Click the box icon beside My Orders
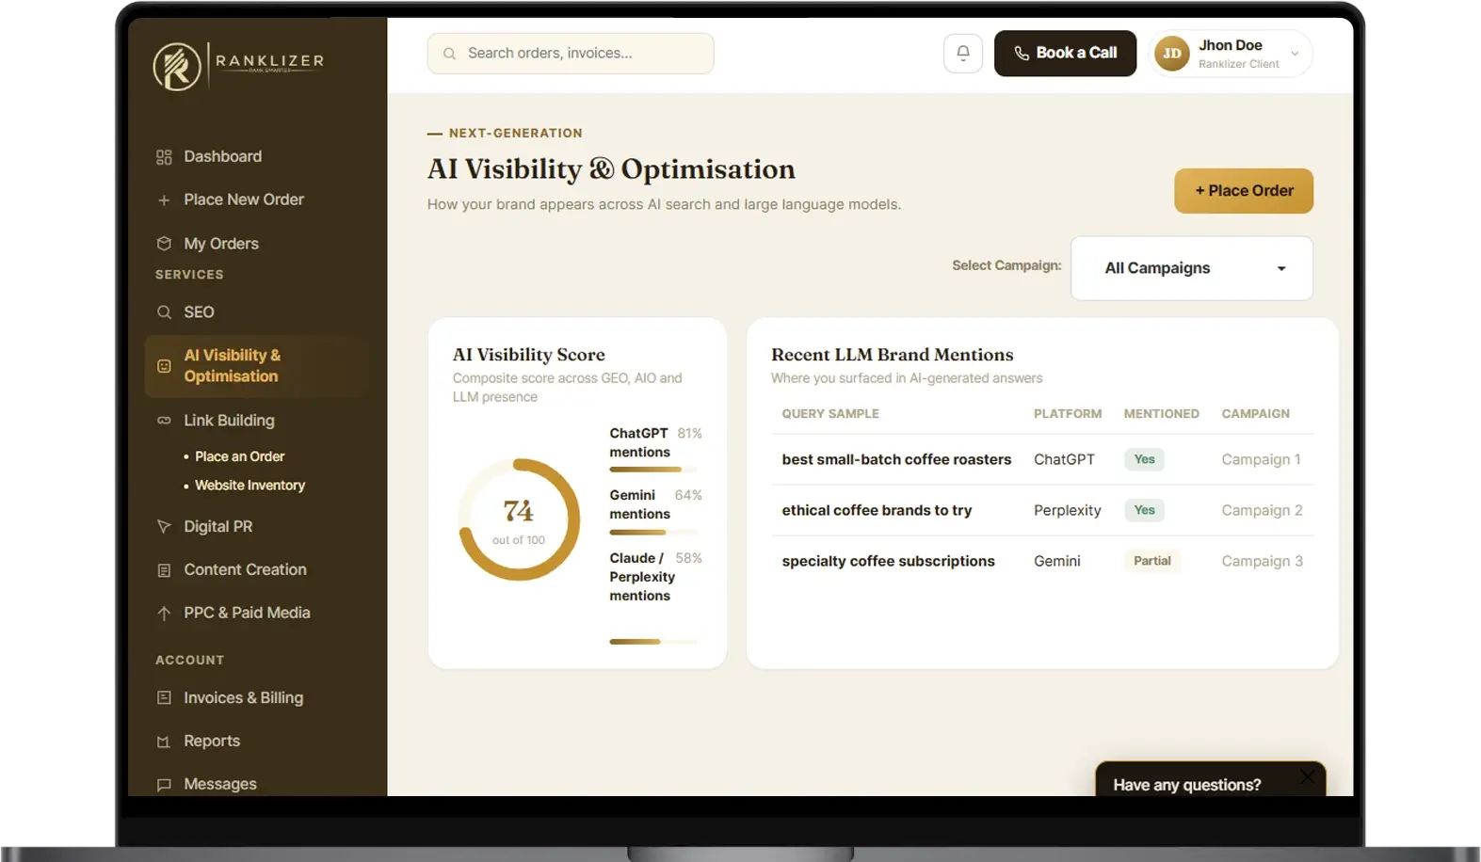 tap(164, 244)
